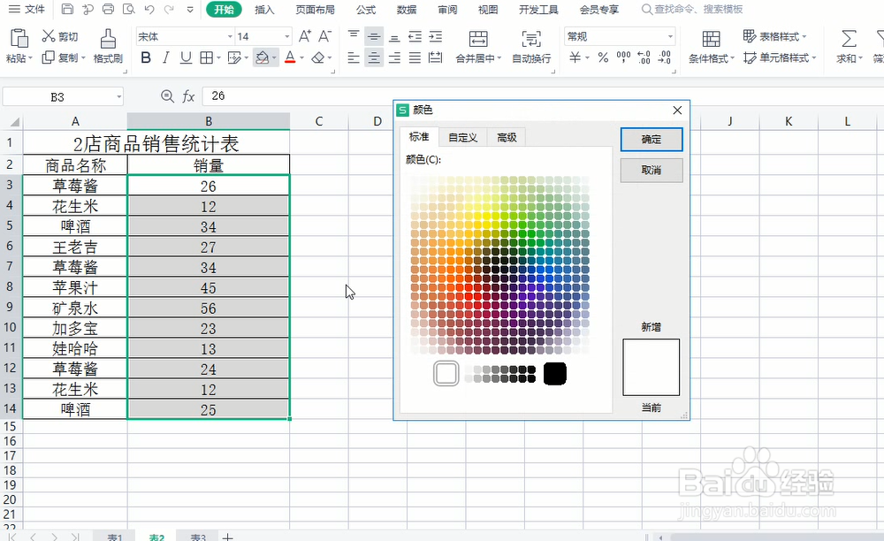This screenshot has width=884, height=541.
Task: Switch to sheet tab 表1
Action: [x=115, y=537]
